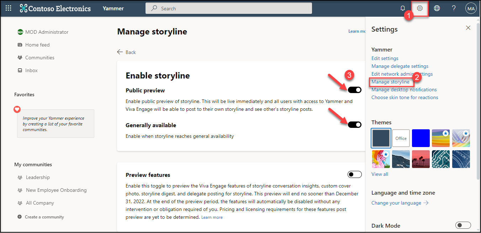This screenshot has height=233, width=481.
Task: Open the help question mark icon
Action: [454, 8]
